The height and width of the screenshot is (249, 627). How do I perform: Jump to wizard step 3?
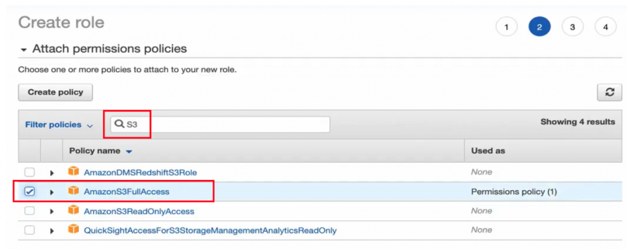tap(573, 27)
